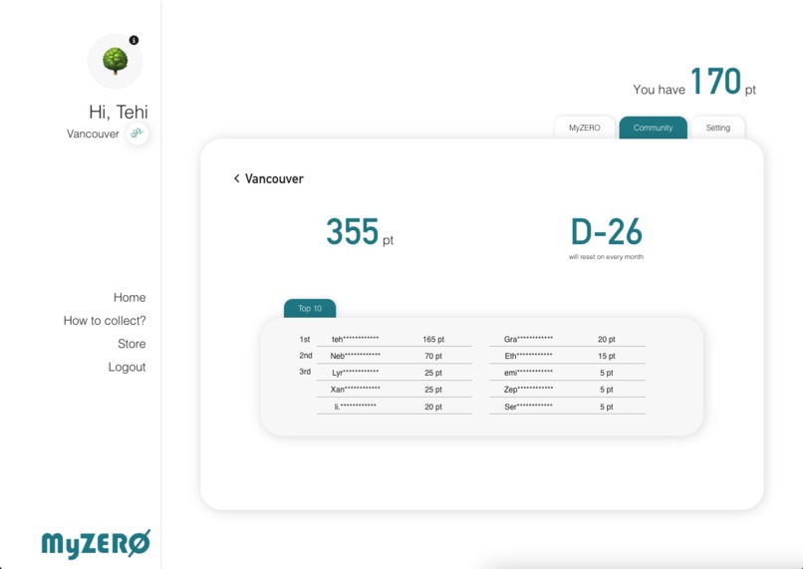This screenshot has width=803, height=569.
Task: Click 'will reset on every month' note
Action: click(606, 257)
